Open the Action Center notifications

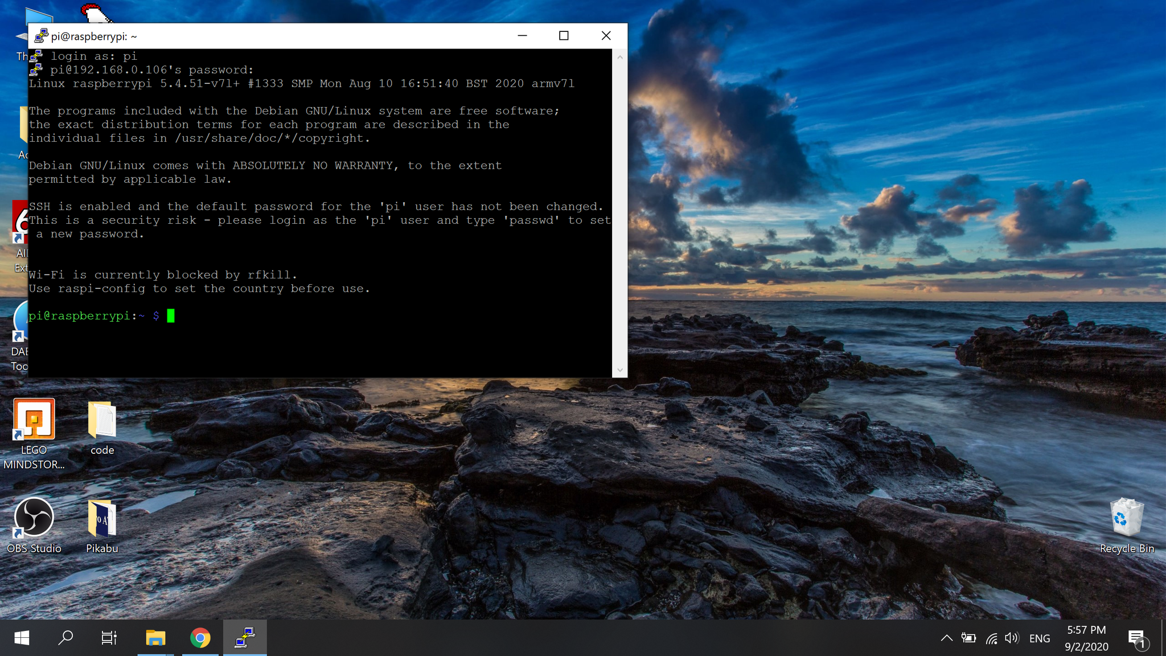(x=1138, y=638)
